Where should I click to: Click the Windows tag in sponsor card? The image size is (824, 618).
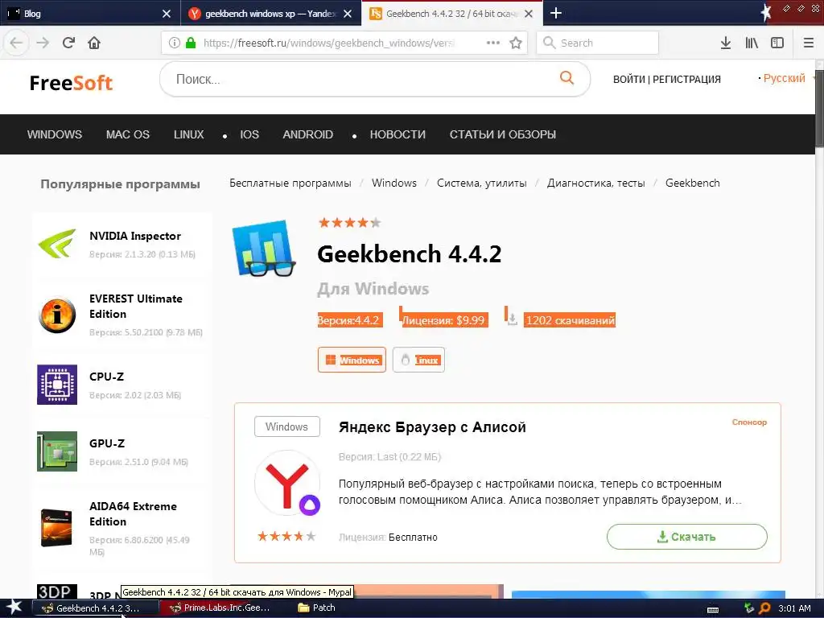pos(287,426)
